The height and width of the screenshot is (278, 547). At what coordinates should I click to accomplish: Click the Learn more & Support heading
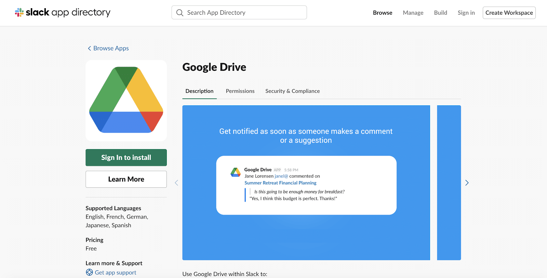(x=114, y=263)
